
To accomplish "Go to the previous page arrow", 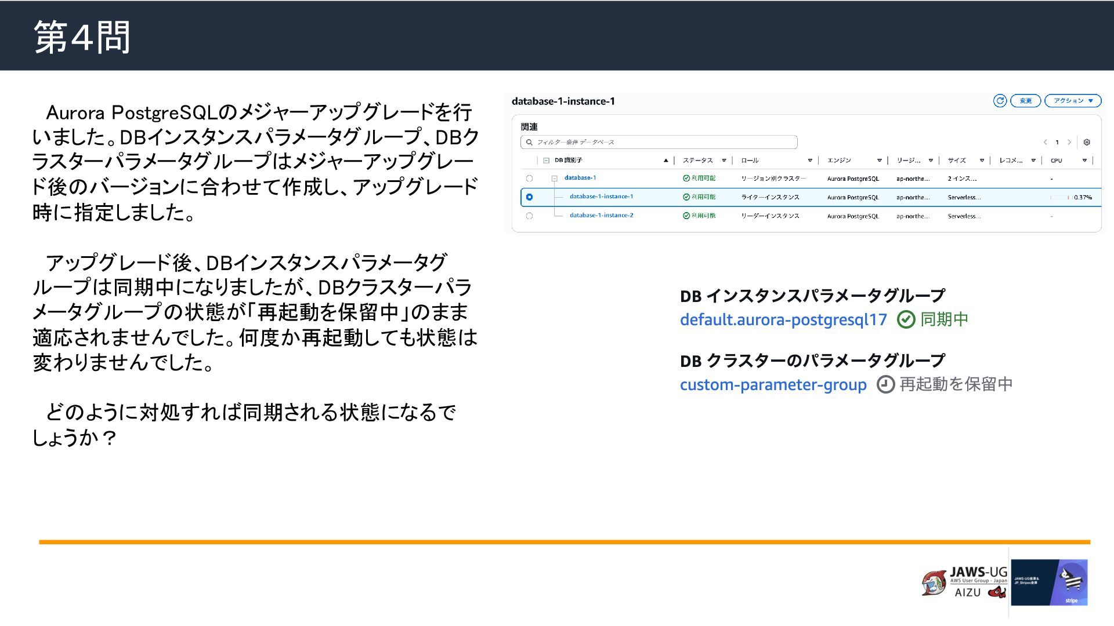I will click(x=1045, y=142).
